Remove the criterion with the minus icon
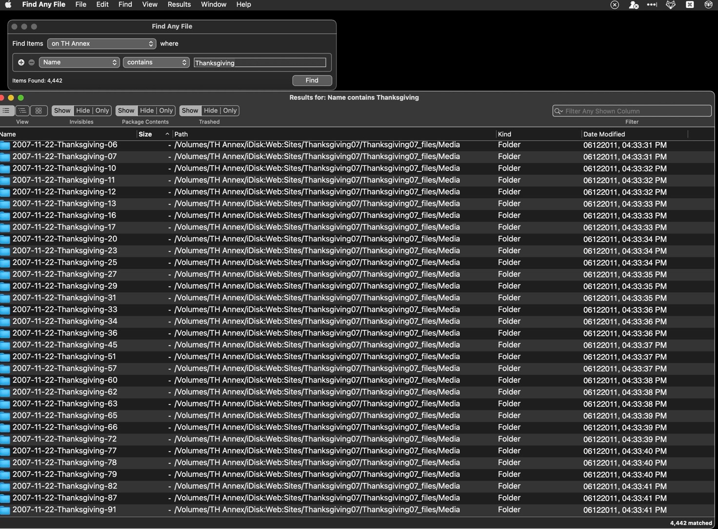Viewport: 718px width, 529px height. 32,62
